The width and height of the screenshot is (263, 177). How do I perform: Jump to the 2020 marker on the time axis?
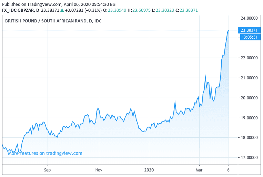149,170
